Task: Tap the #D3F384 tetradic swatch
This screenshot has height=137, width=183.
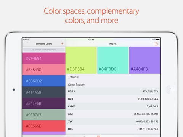Action: [x=81, y=60]
